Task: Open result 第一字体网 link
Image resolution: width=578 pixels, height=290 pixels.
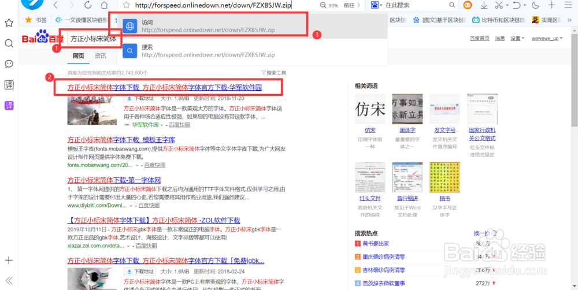Action: click(114, 180)
